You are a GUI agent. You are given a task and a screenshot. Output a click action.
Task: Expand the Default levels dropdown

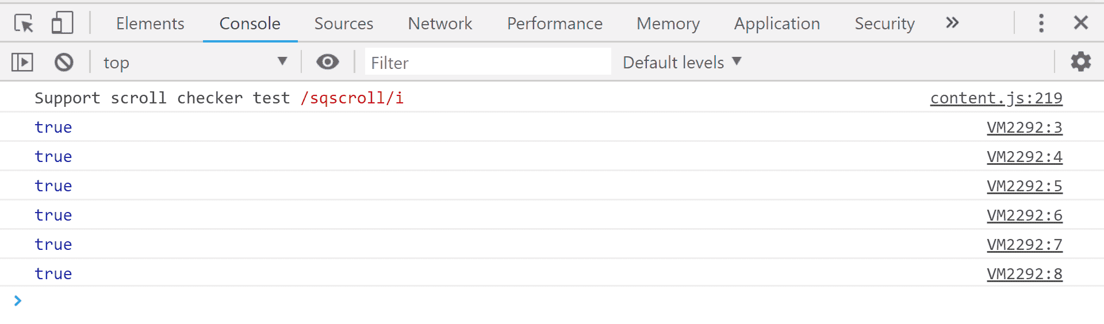click(x=682, y=62)
